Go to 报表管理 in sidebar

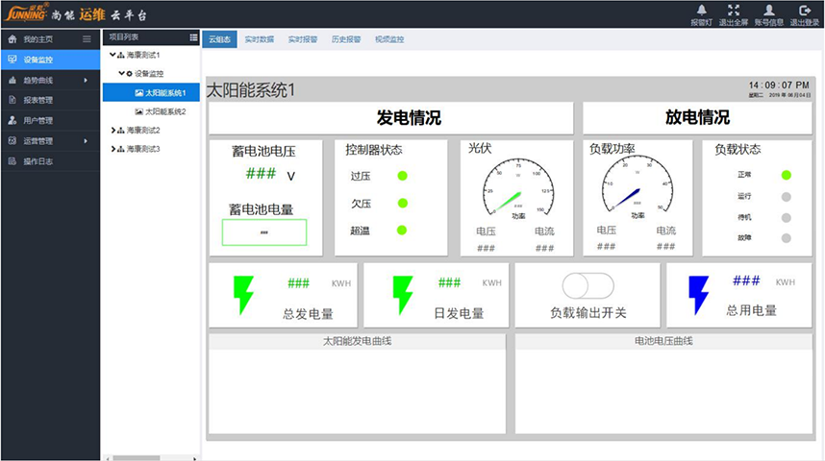(38, 100)
